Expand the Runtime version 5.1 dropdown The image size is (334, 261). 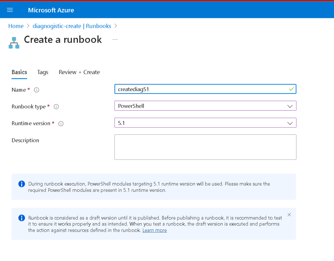click(x=205, y=123)
